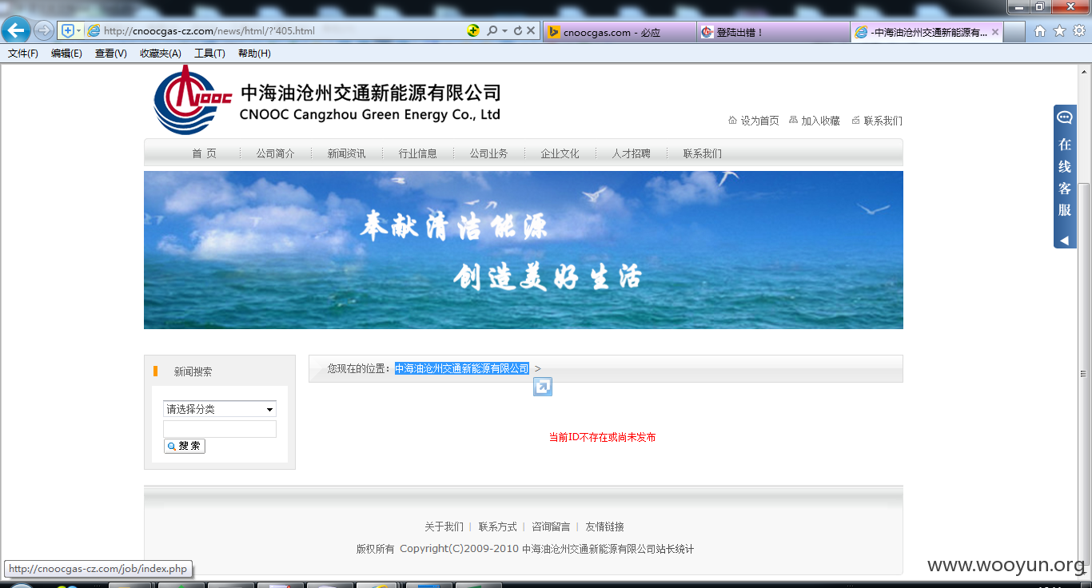
Task: Stop loading with the X icon in address bar
Action: point(531,31)
